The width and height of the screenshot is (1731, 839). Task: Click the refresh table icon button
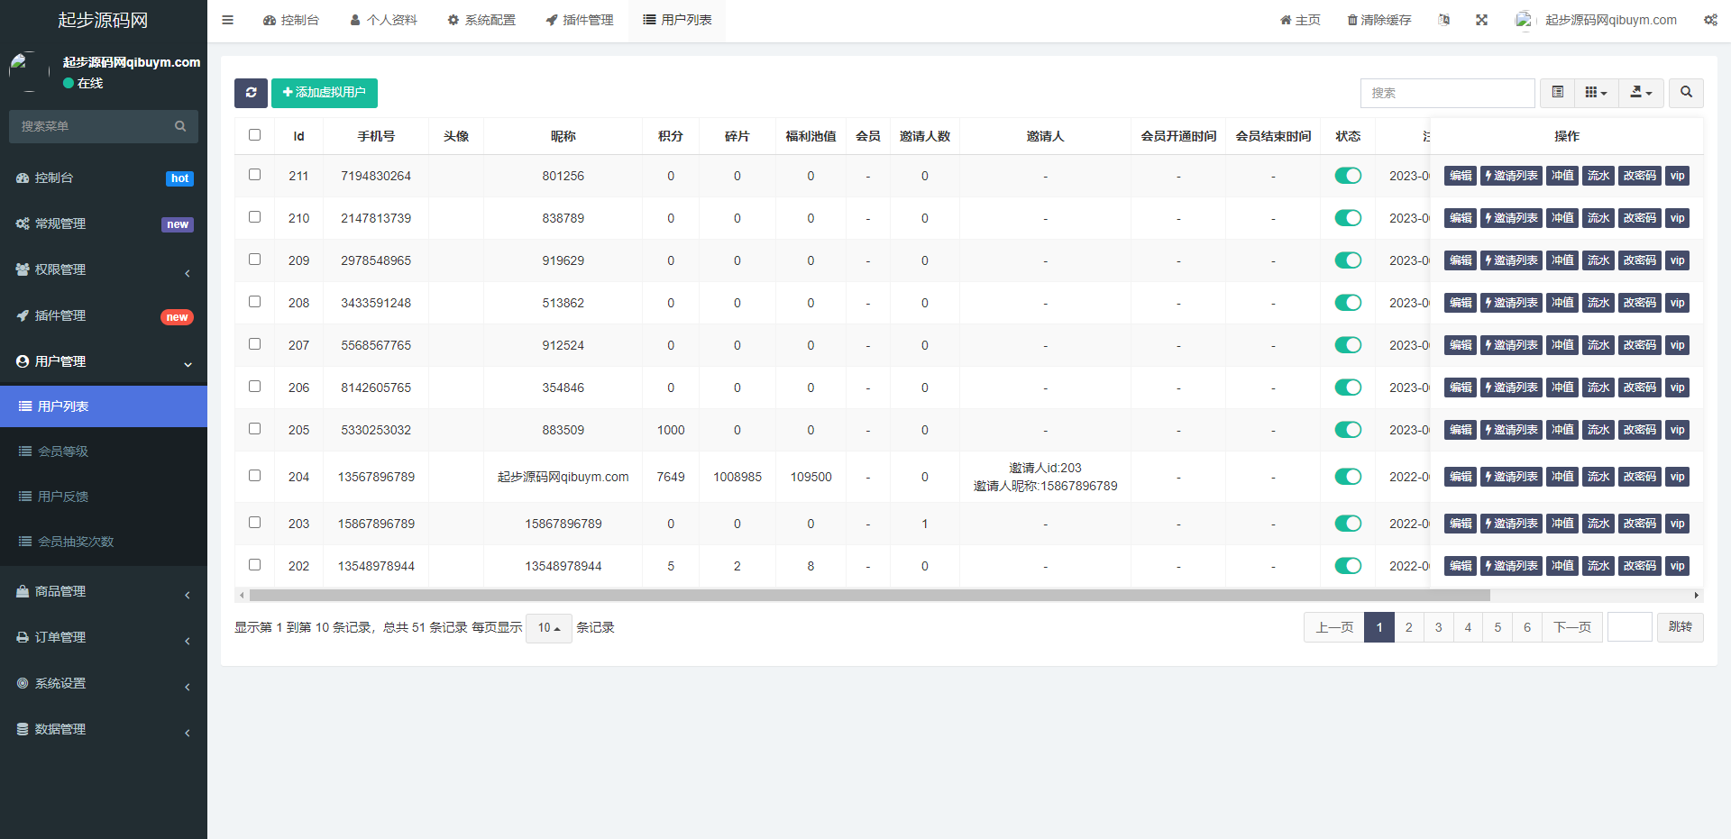click(251, 93)
